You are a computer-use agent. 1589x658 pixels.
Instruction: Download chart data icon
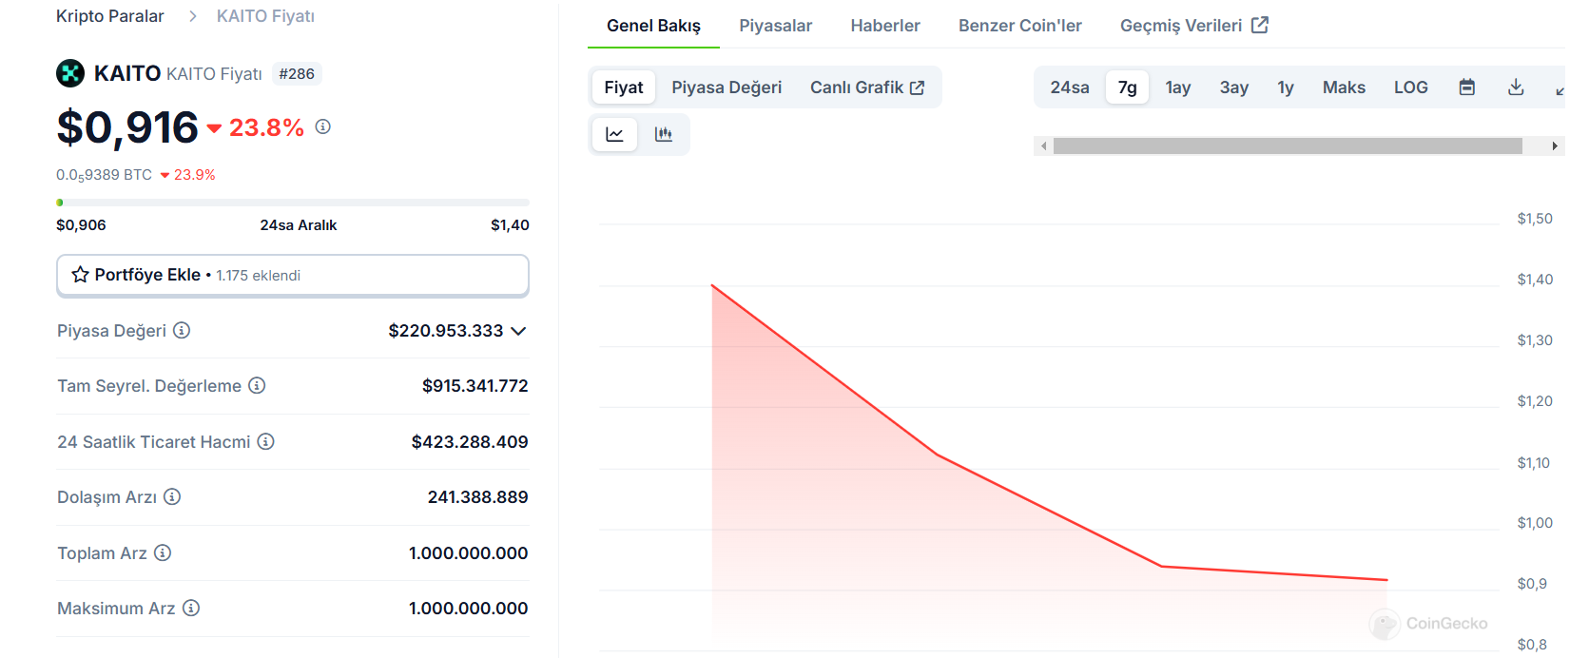coord(1516,87)
